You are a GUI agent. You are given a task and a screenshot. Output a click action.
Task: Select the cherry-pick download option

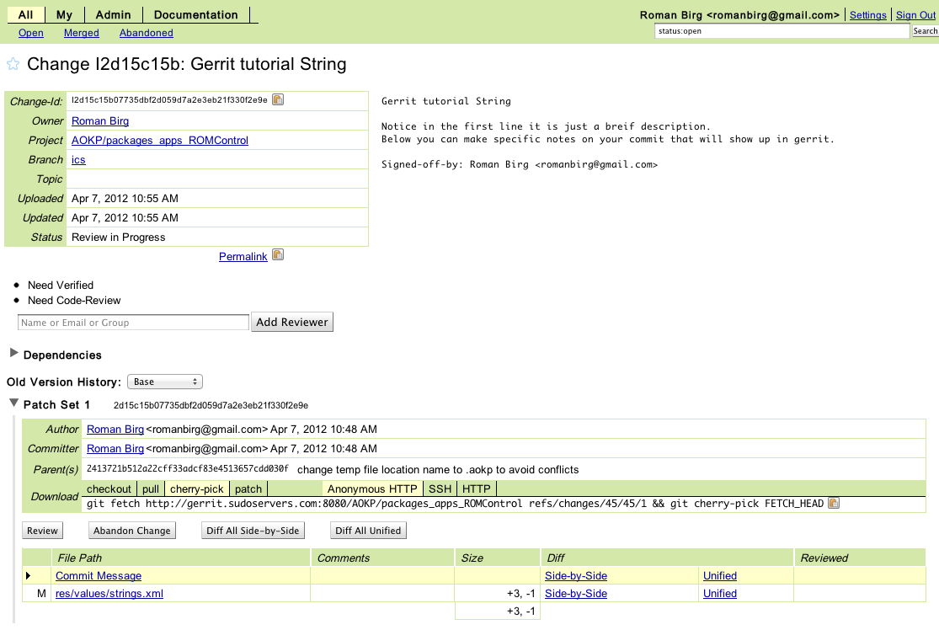pyautogui.click(x=196, y=489)
